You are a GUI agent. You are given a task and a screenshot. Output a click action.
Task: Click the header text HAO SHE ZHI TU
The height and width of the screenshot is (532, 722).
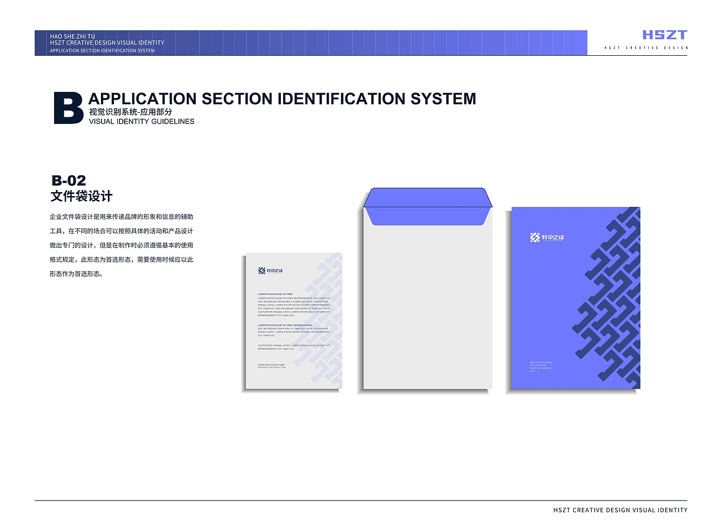click(x=73, y=36)
